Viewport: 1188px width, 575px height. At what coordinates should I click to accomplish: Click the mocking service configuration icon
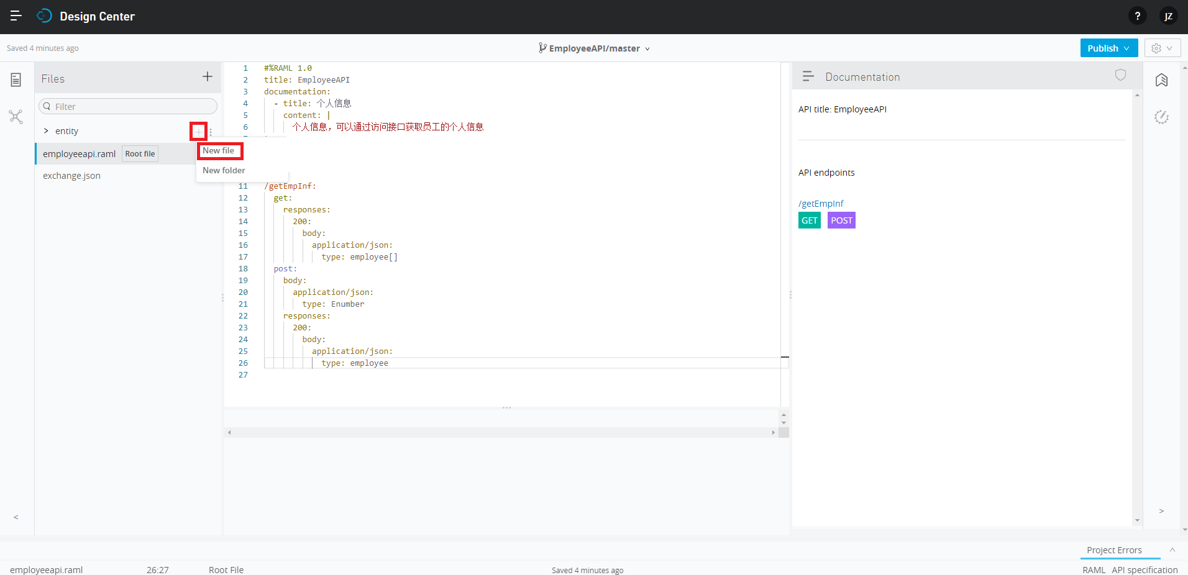[x=1162, y=117]
